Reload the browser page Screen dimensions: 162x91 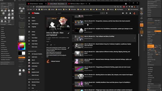tap(34, 7)
